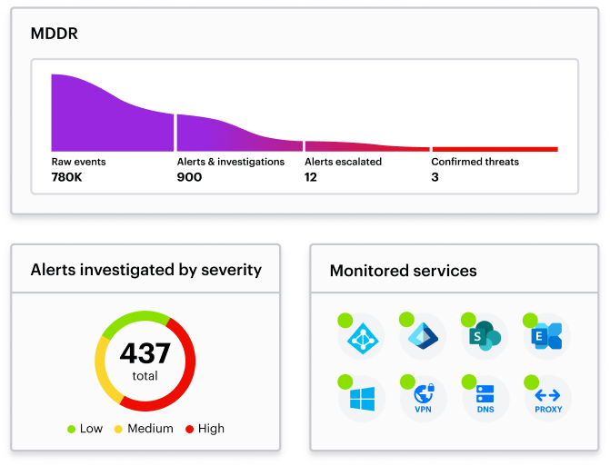Click the 'Monitored services' heading
Image resolution: width=610 pixels, height=466 pixels.
[x=403, y=271]
